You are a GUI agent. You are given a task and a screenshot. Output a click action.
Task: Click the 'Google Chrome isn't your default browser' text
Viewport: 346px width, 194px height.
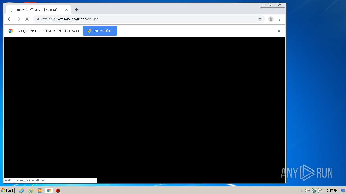click(48, 31)
